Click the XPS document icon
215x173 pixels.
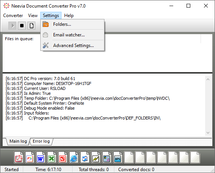(x=118, y=157)
